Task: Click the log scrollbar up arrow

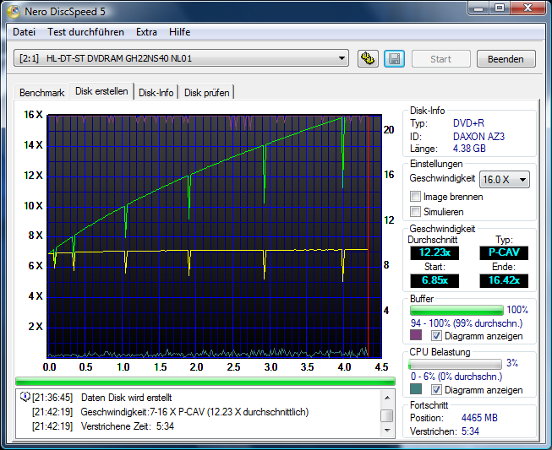Action: pos(387,398)
